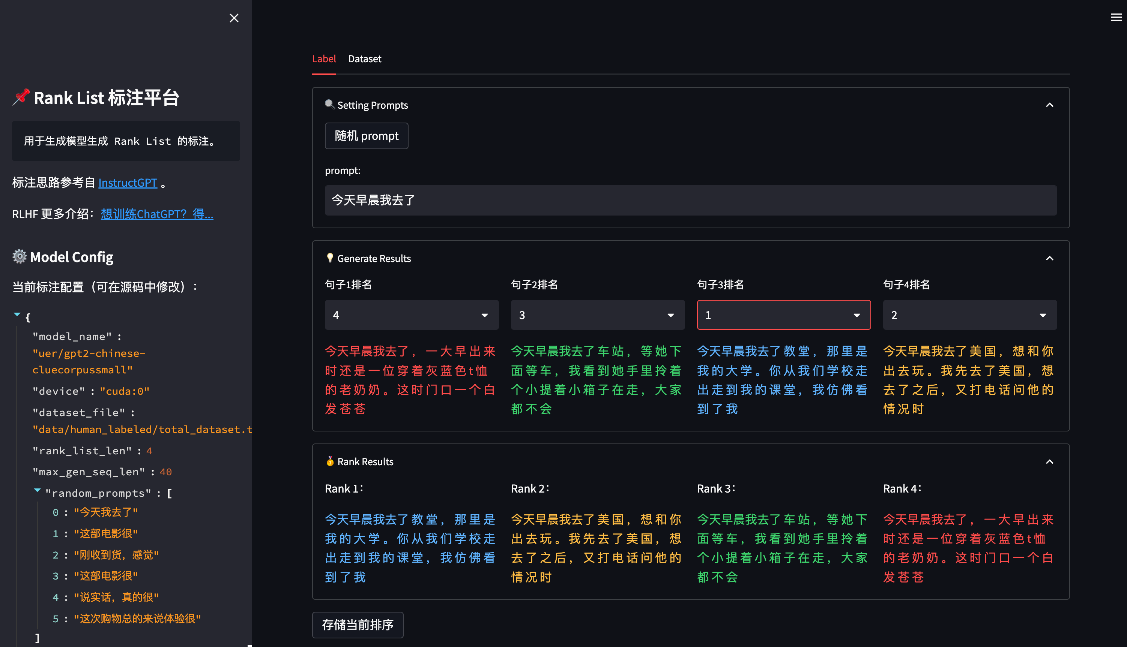Click the dataset_file path value

(142, 430)
